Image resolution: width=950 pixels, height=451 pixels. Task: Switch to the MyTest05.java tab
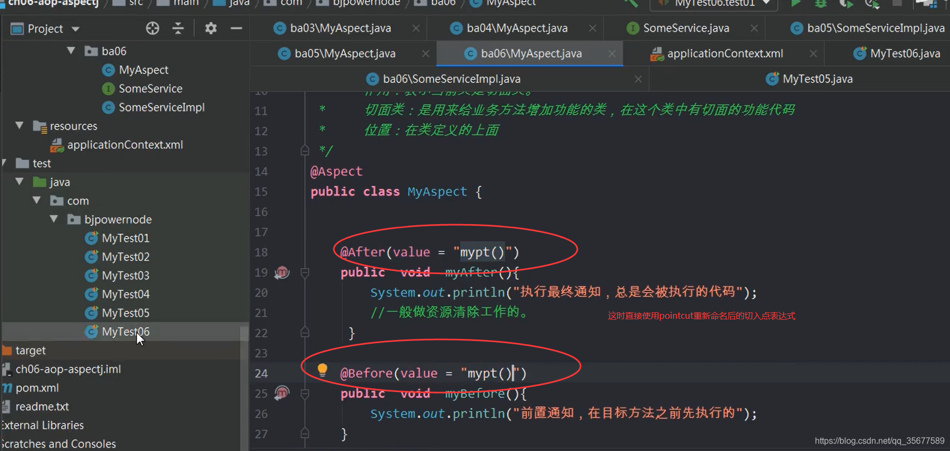(x=809, y=79)
